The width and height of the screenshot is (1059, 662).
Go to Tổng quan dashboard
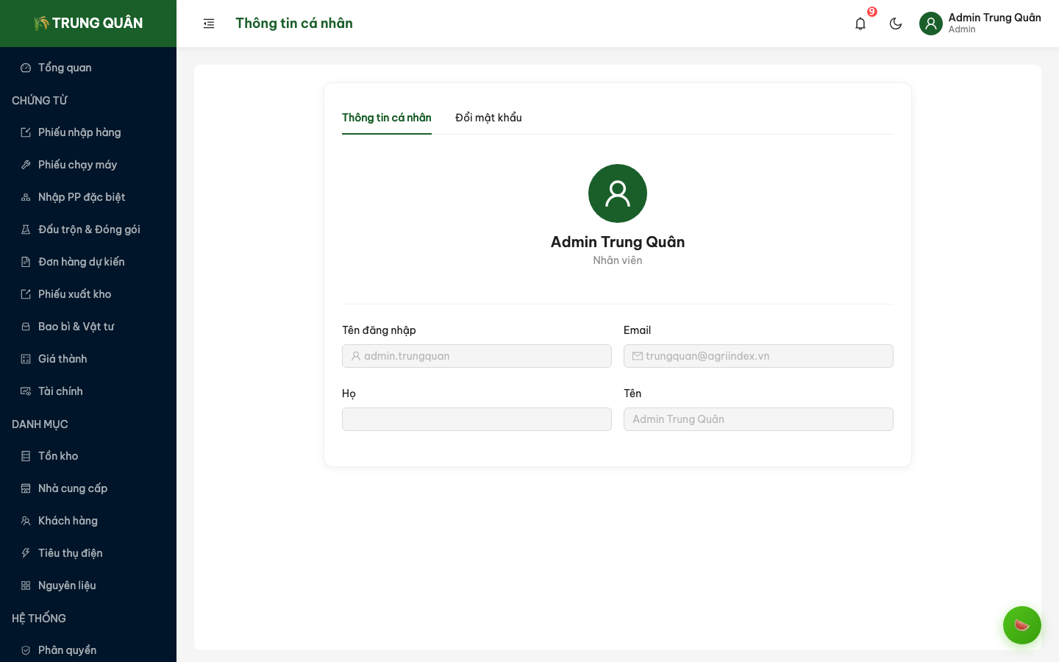[65, 68]
